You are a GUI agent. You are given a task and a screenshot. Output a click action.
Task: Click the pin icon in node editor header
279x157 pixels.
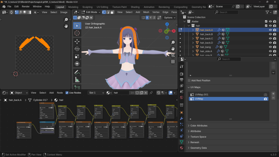(151, 93)
